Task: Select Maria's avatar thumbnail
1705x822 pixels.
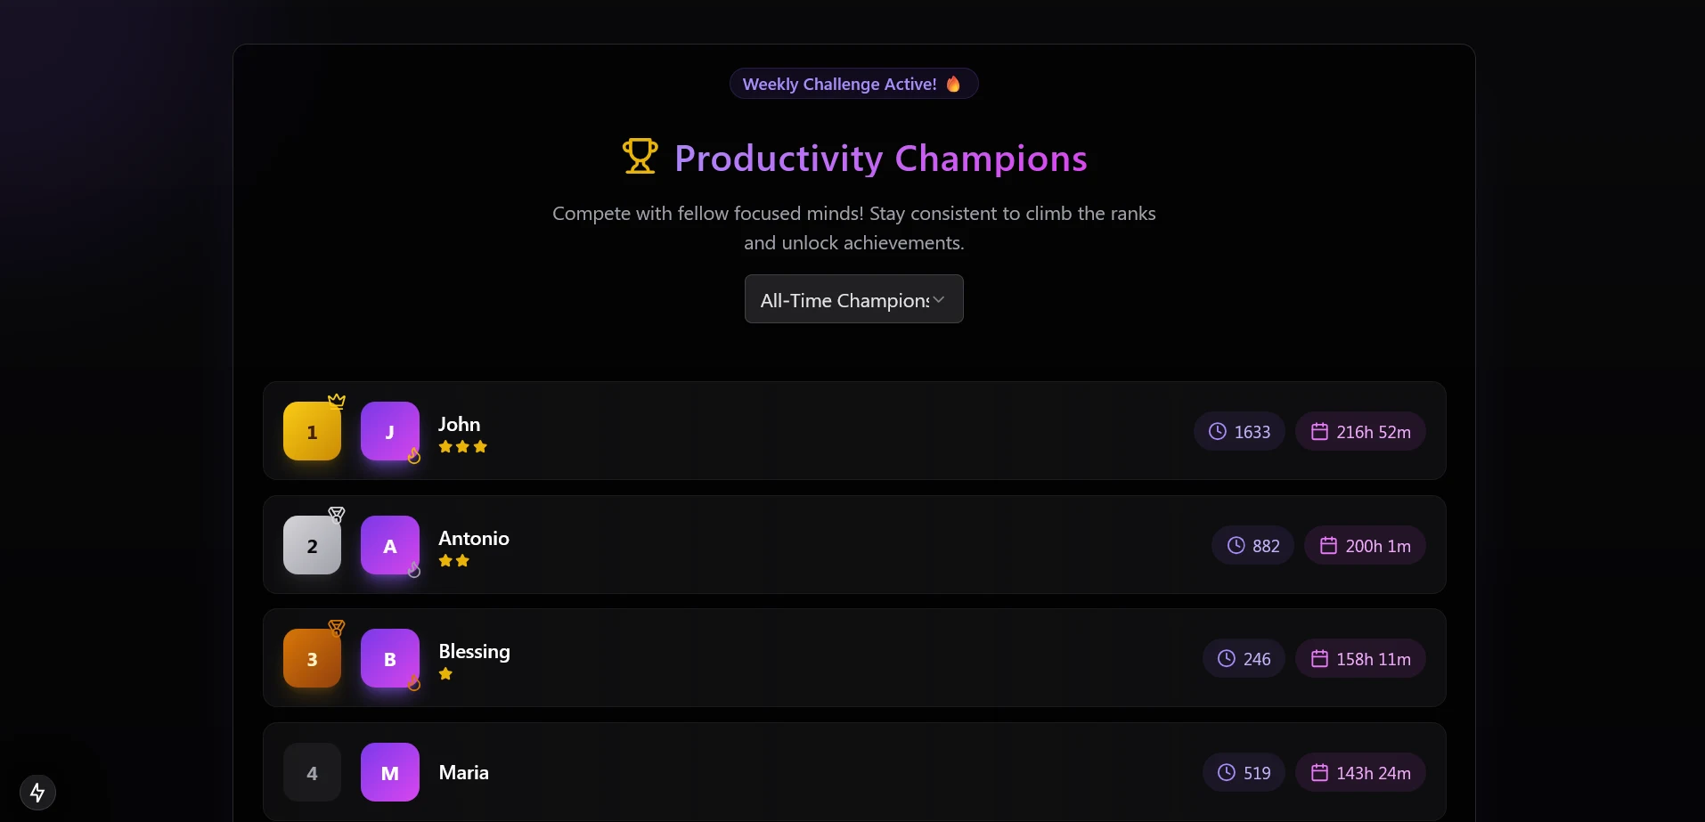Action: (389, 771)
